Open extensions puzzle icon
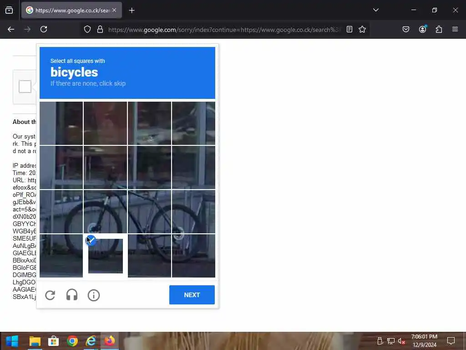The width and height of the screenshot is (466, 350). [x=439, y=29]
